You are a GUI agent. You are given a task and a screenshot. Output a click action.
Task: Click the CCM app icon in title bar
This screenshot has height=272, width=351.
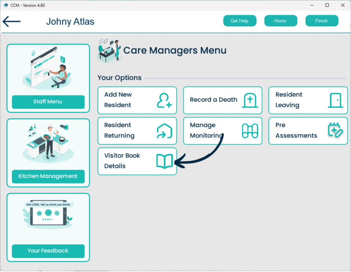point(6,5)
